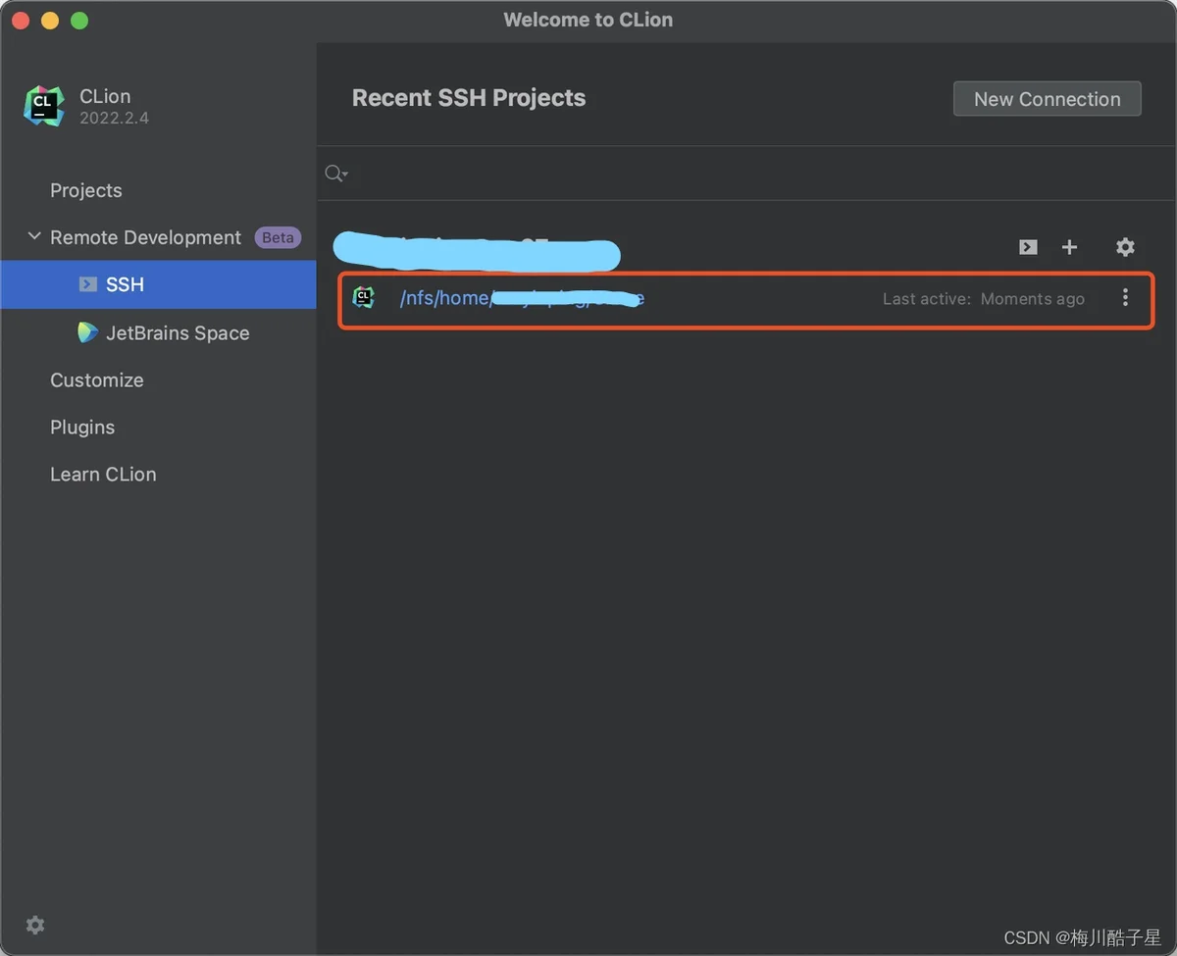Collapse the Remote Development section
The image size is (1177, 956).
(34, 237)
